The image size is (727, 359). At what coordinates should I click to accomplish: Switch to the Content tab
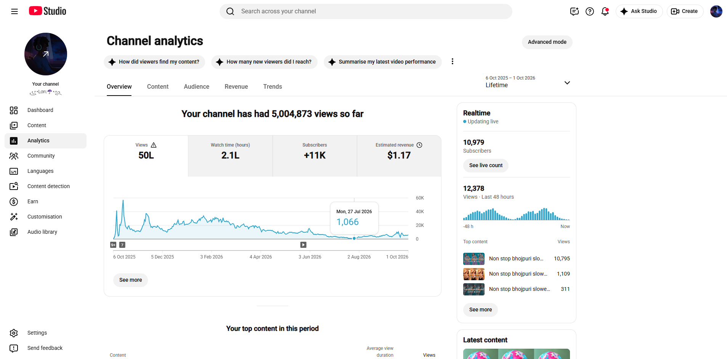coord(158,87)
